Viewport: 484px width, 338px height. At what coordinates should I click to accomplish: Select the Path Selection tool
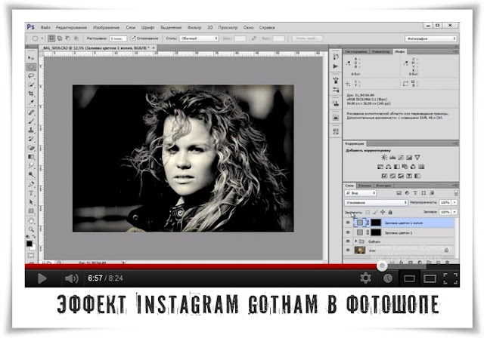click(x=31, y=202)
